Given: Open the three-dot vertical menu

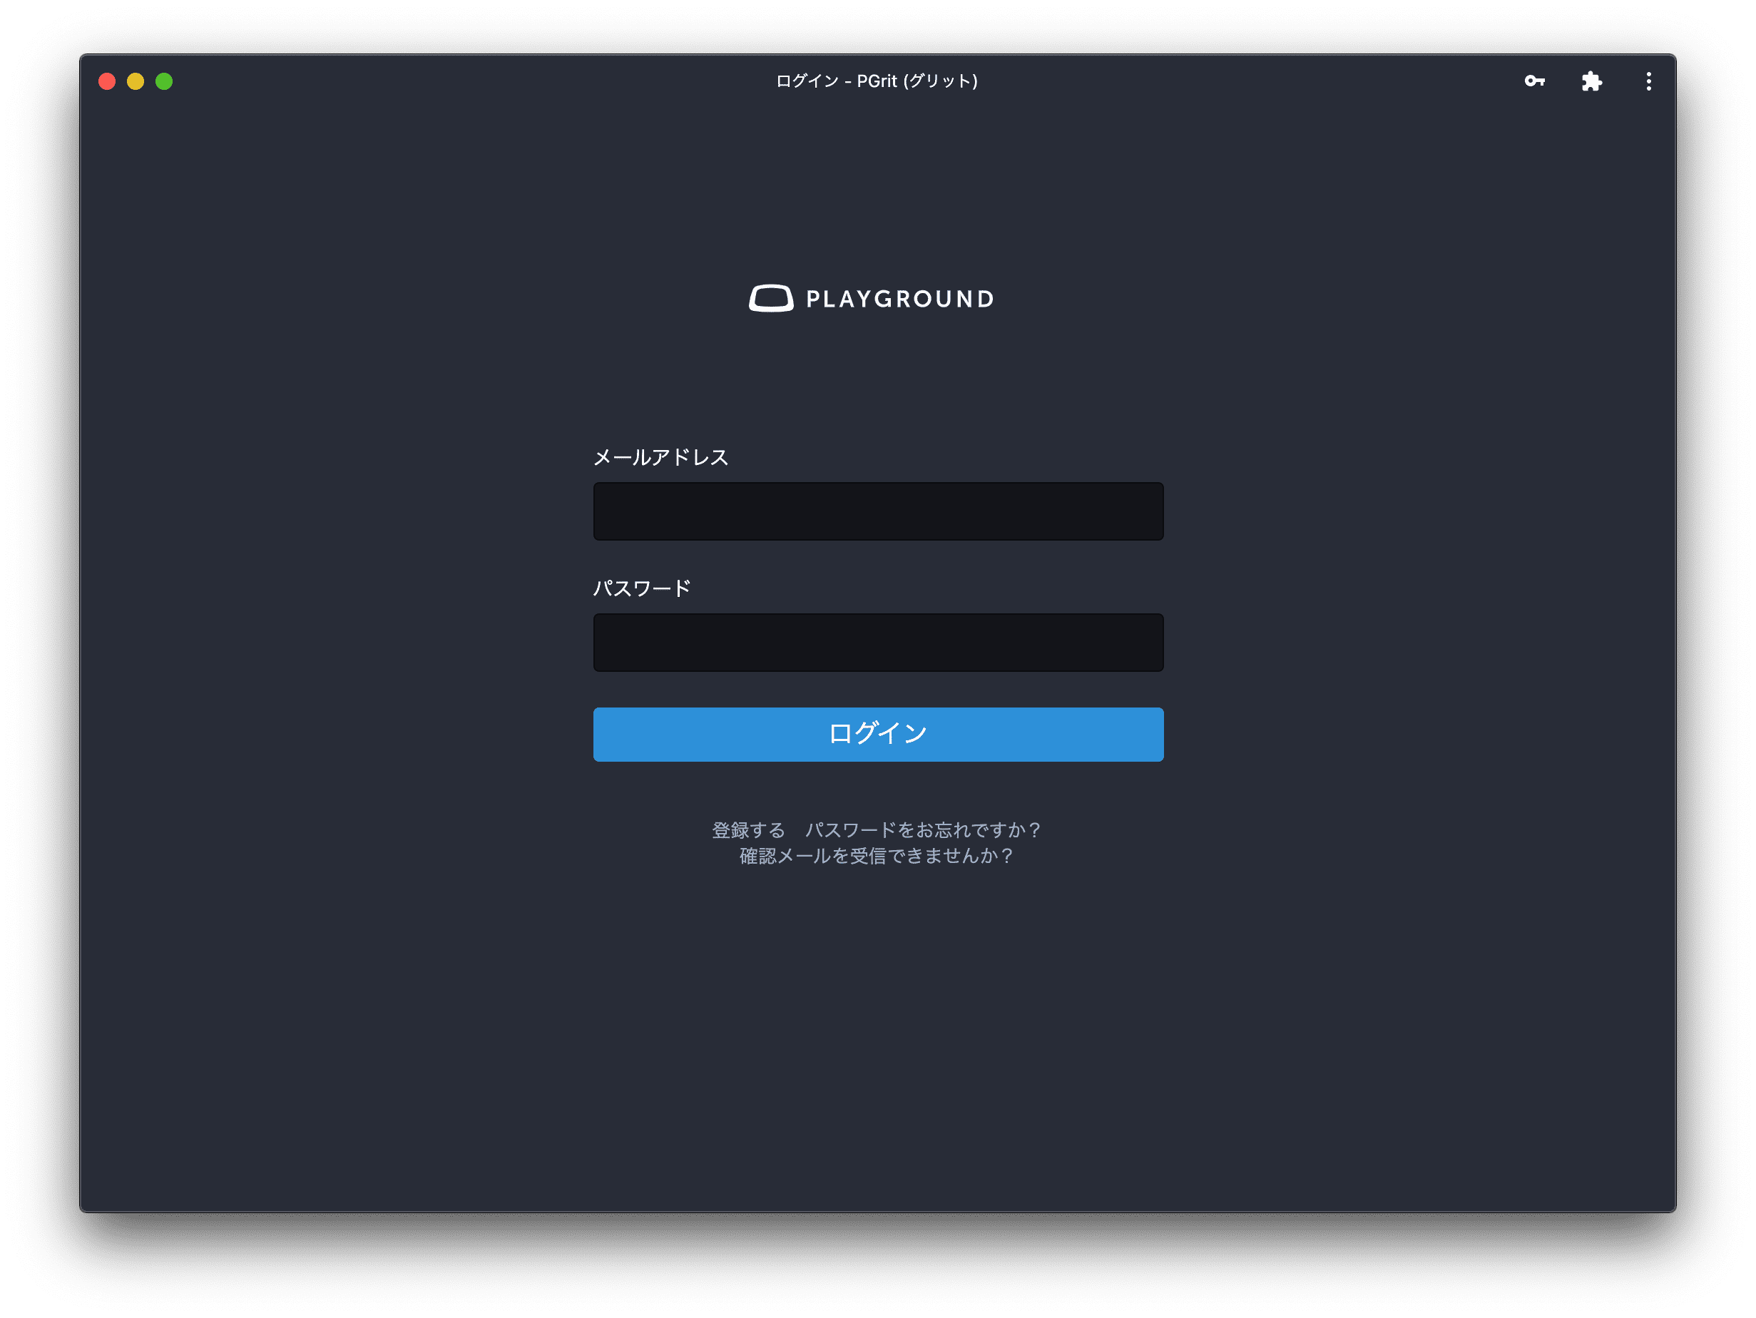Looking at the screenshot, I should (1648, 81).
